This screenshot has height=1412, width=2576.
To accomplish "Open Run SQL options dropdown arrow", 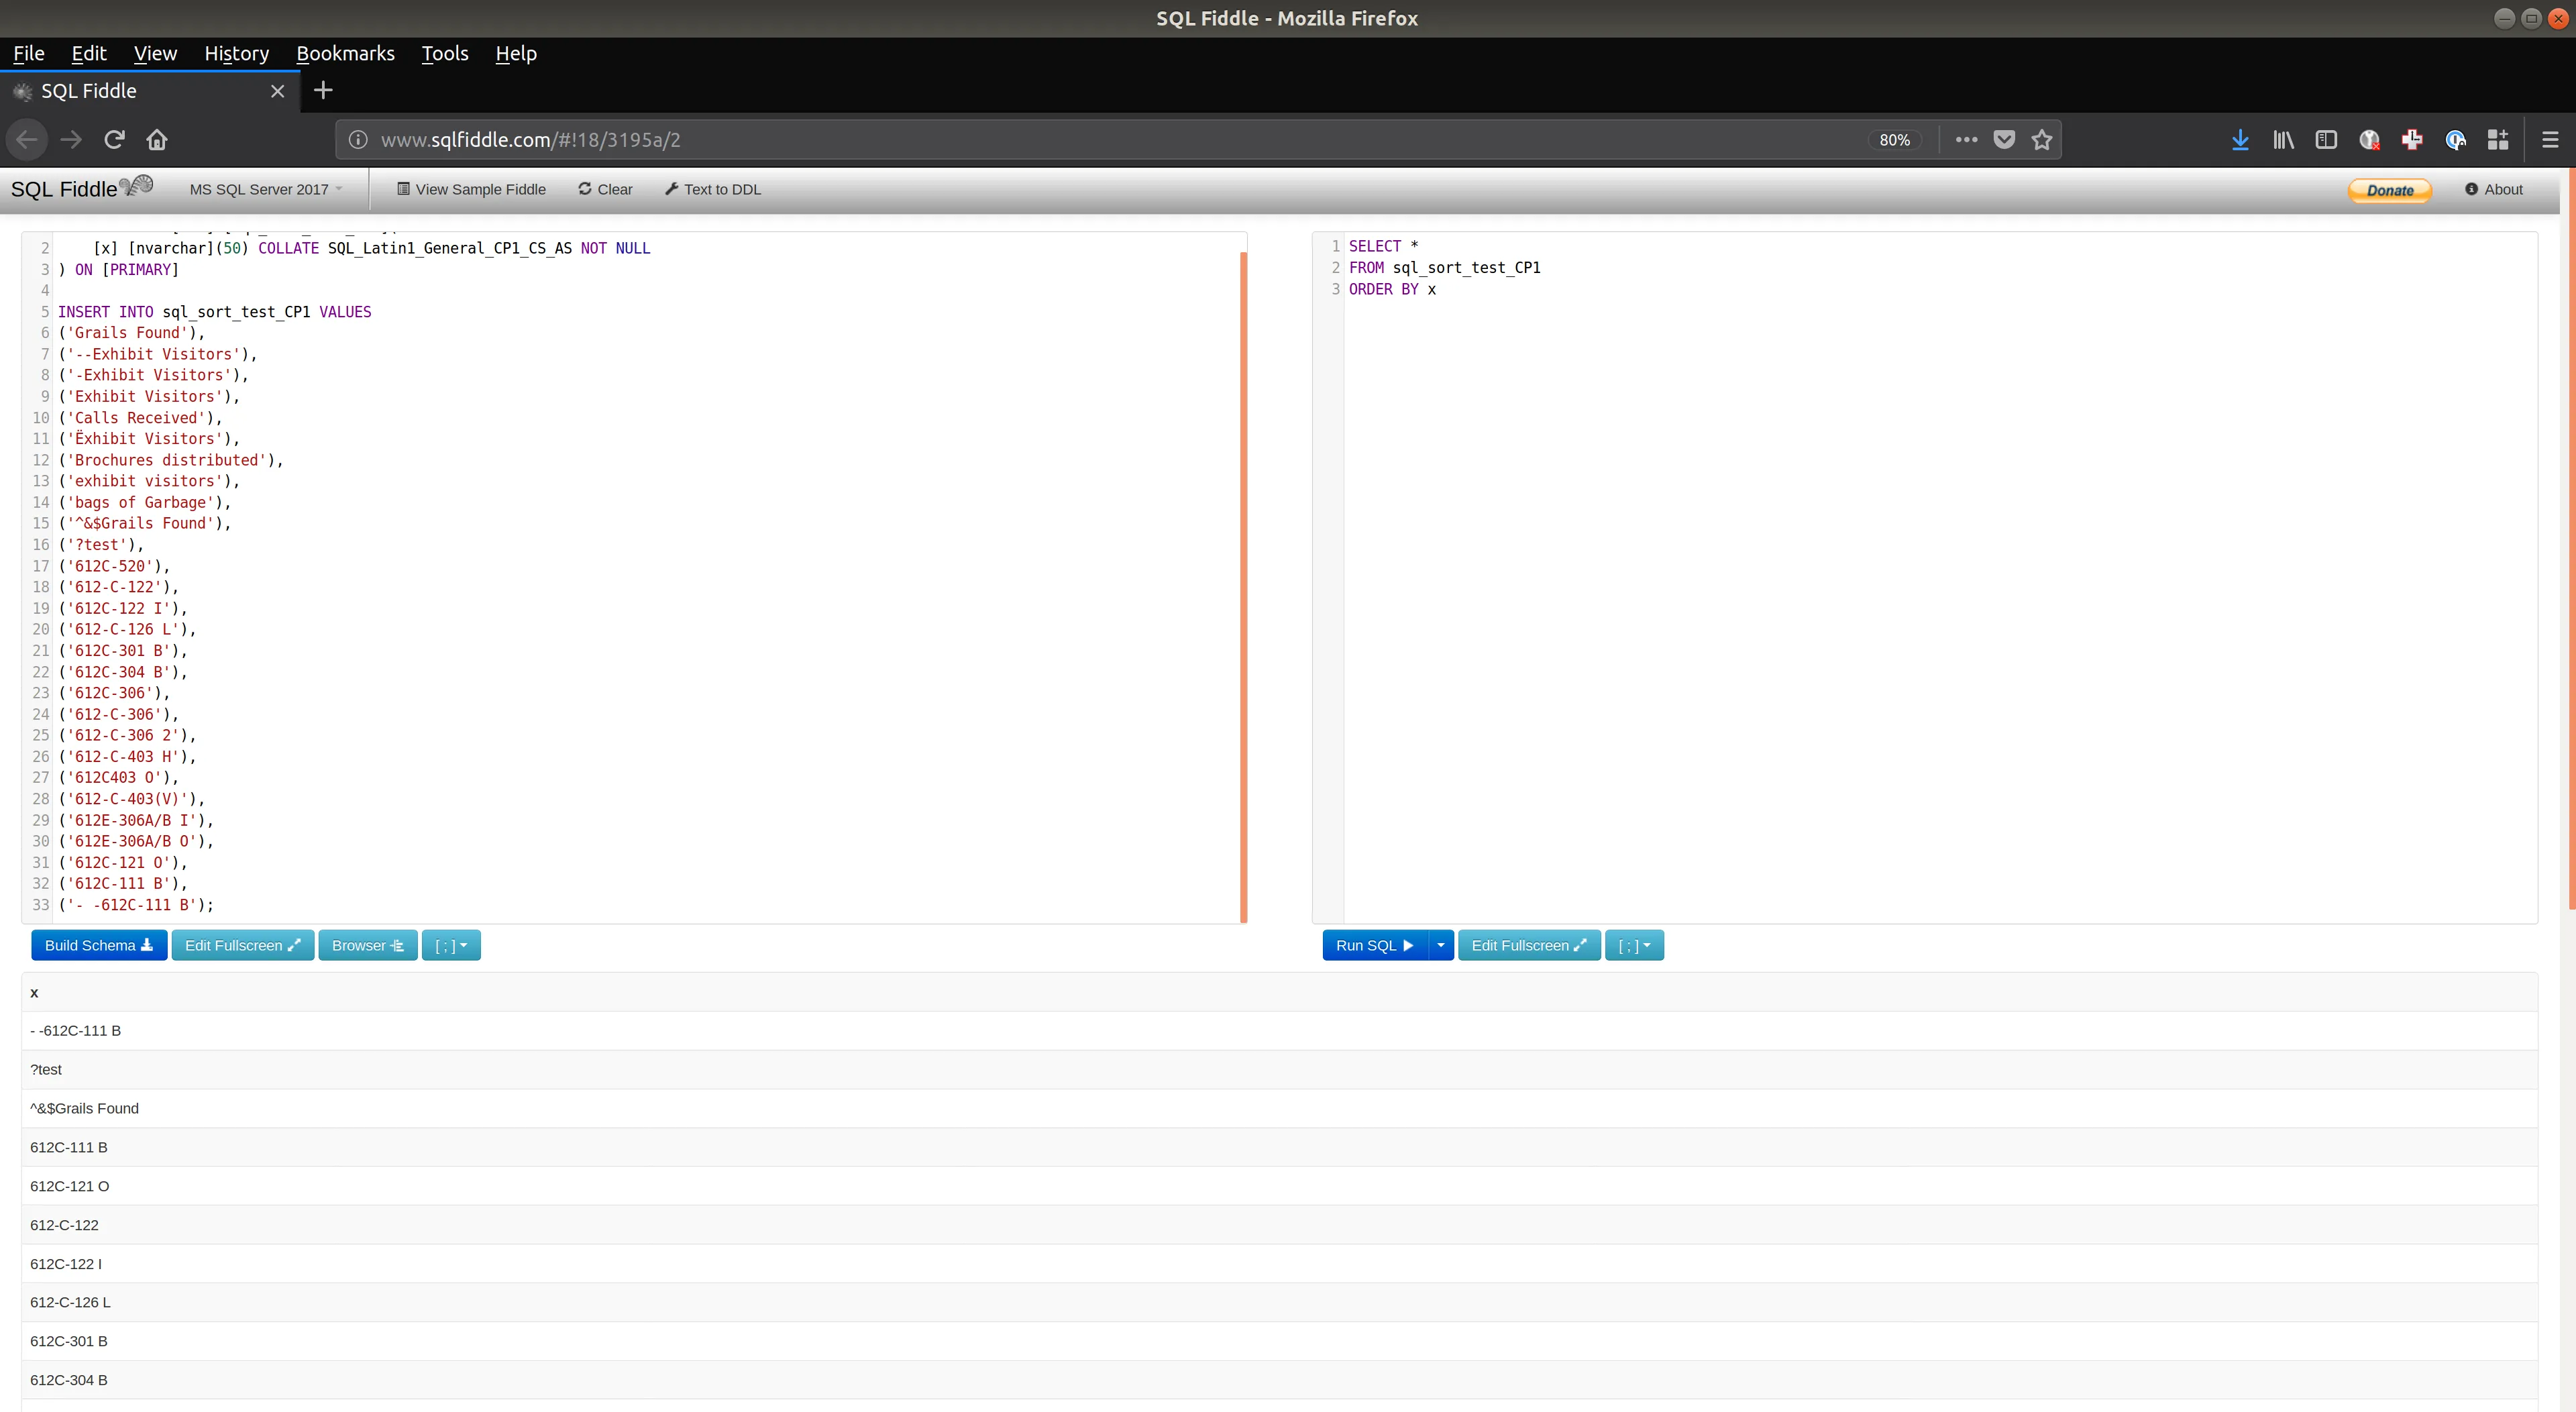I will (x=1440, y=945).
